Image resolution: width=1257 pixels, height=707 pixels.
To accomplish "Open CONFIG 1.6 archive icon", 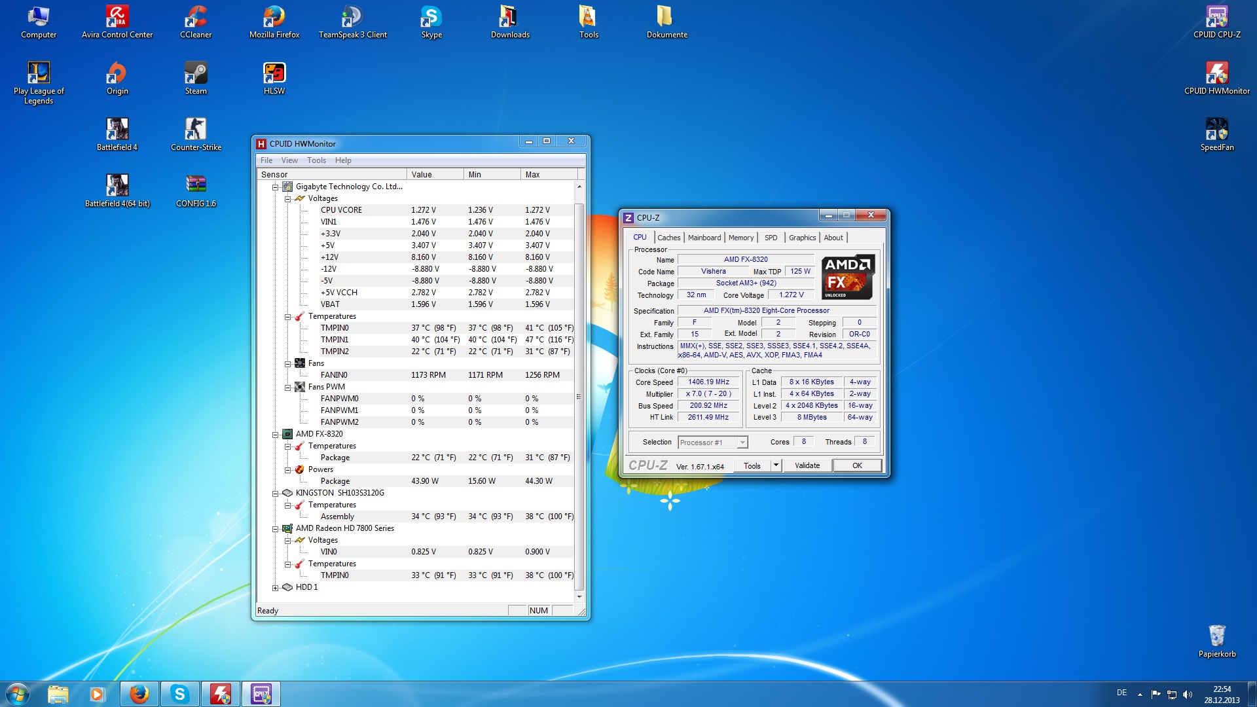I will click(196, 191).
